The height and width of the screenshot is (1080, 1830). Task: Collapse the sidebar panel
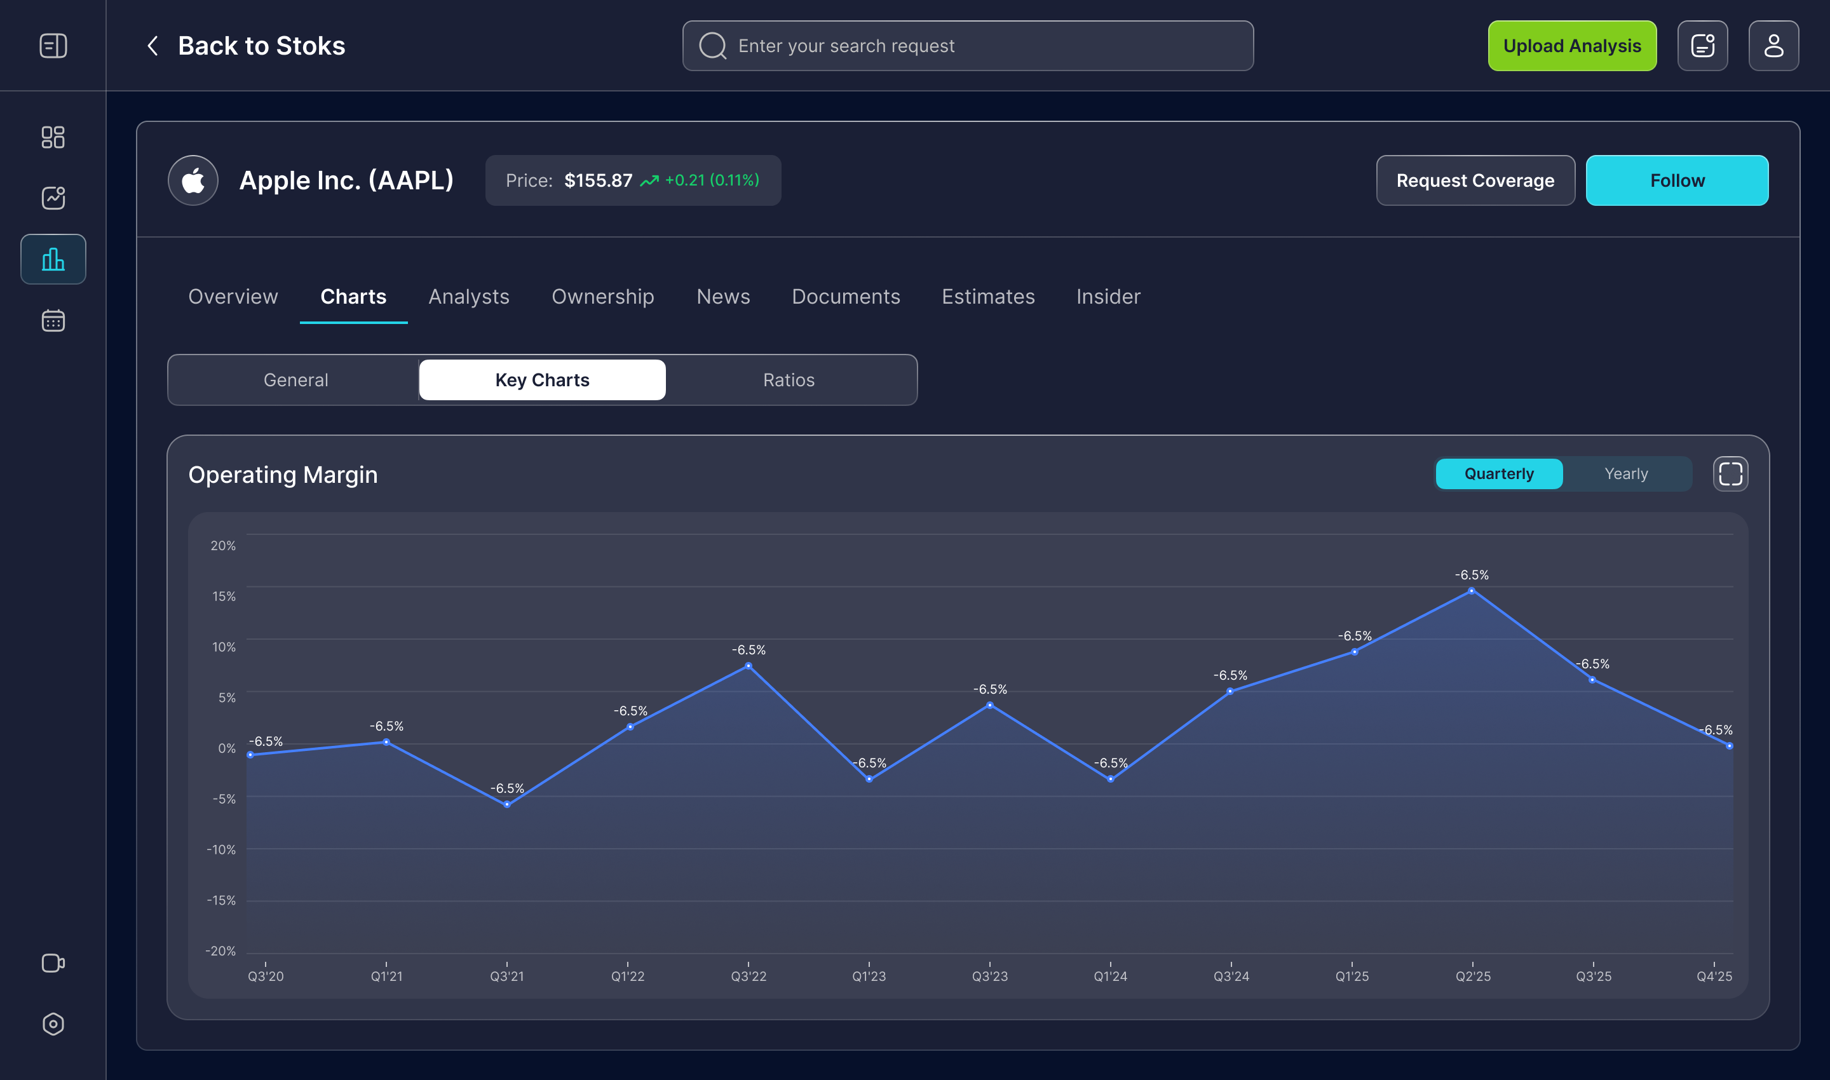tap(53, 45)
